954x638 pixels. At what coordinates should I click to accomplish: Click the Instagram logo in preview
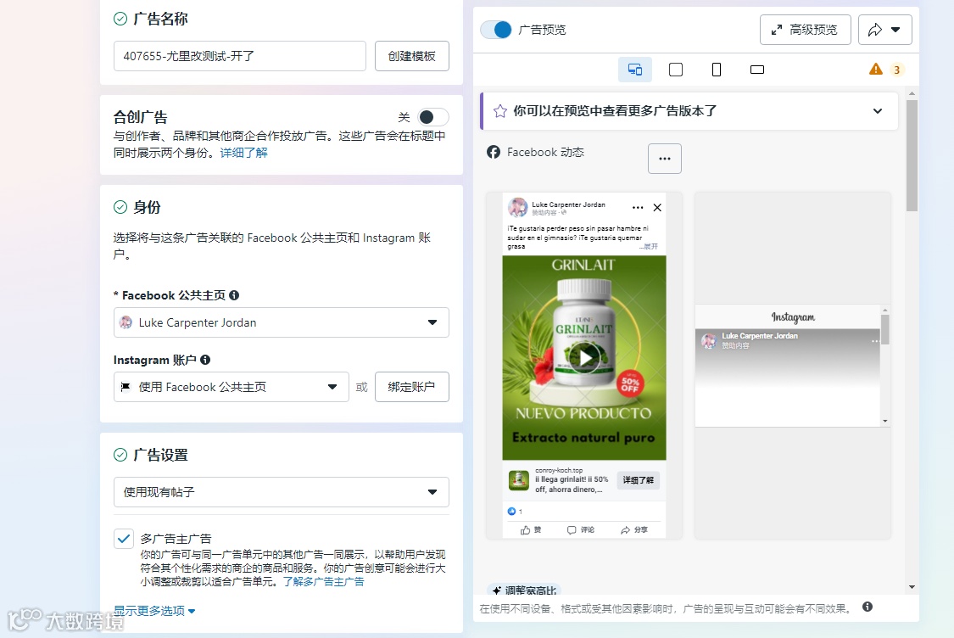point(793,317)
